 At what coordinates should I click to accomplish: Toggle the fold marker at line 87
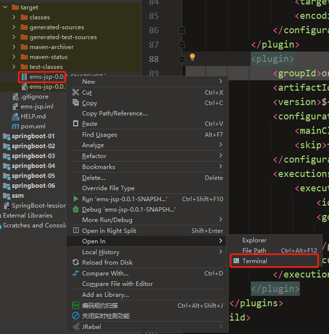click(182, 45)
